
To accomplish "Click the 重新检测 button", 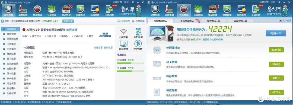I will [68, 21].
